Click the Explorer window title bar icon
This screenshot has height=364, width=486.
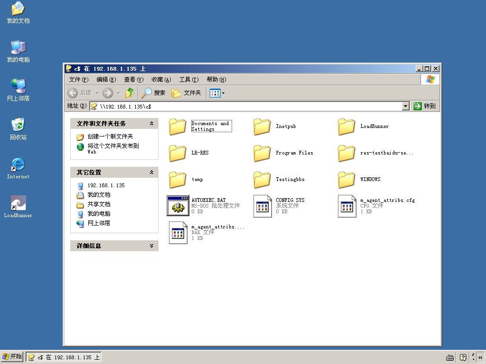tap(69, 68)
